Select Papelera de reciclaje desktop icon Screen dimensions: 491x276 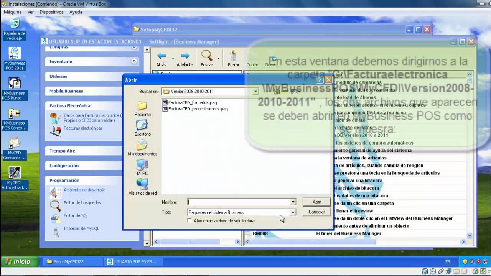[15, 29]
